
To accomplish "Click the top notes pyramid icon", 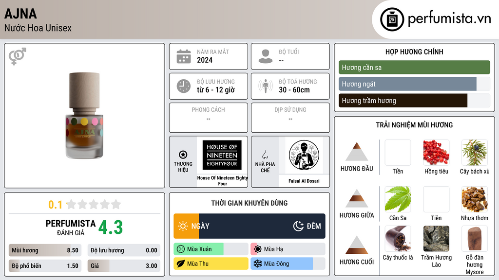I will coord(357,152).
